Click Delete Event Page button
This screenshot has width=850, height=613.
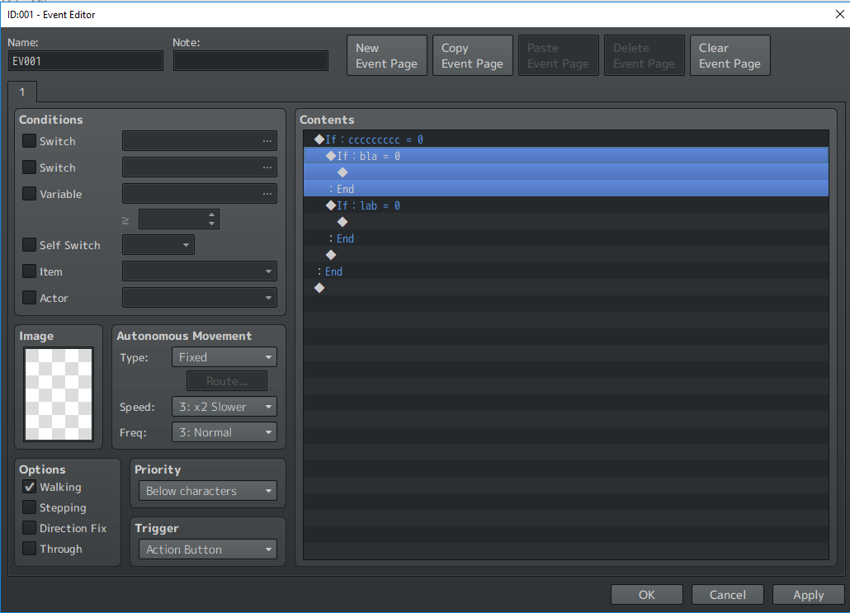[x=645, y=56]
